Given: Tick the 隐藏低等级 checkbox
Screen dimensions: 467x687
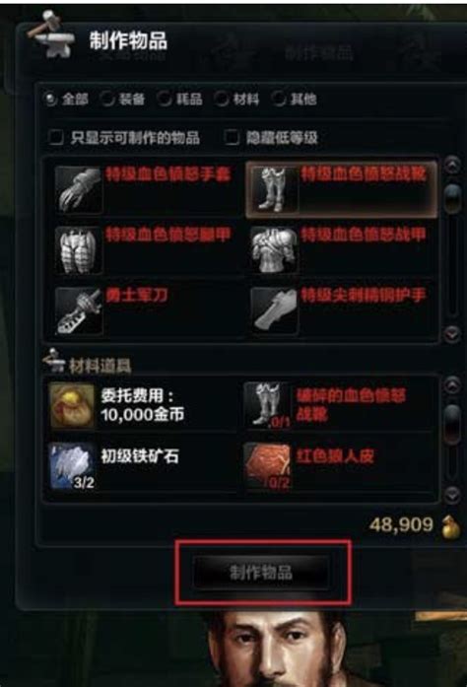Looking at the screenshot, I should coord(232,137).
